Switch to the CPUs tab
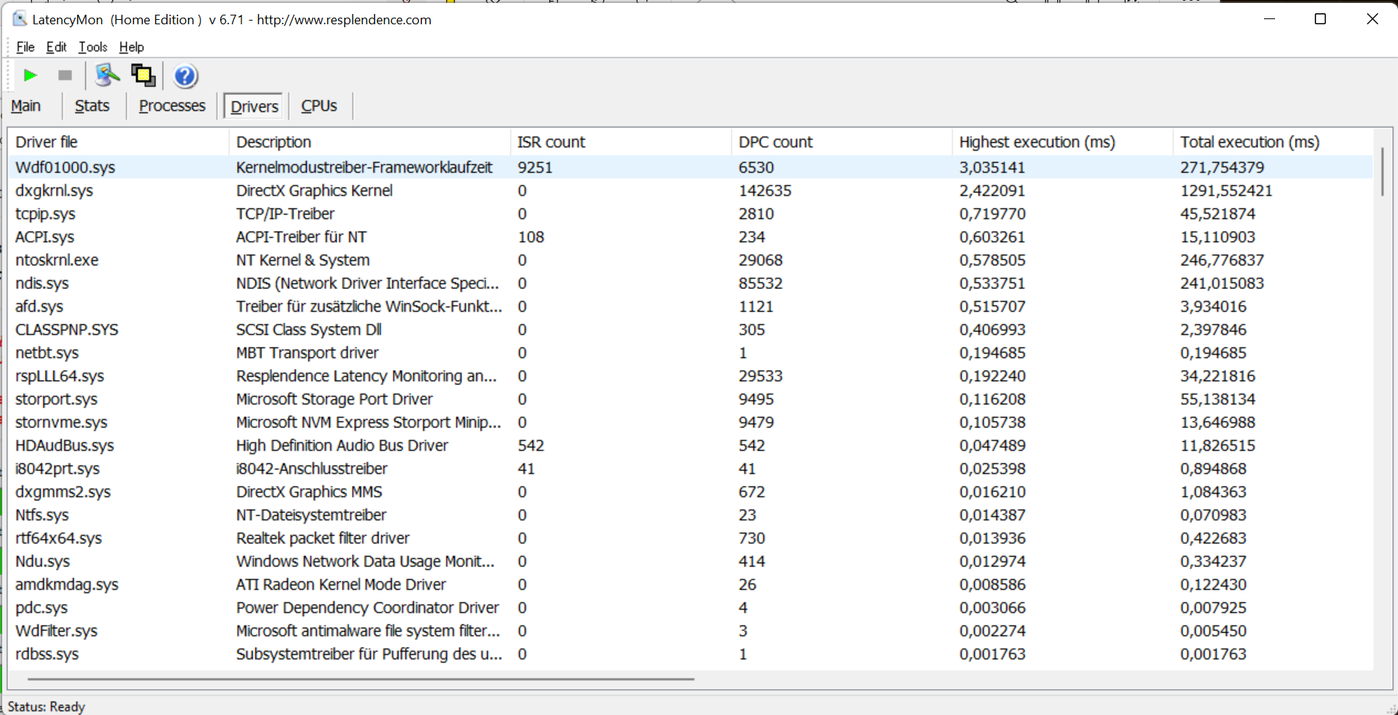Viewport: 1398px width, 715px height. (x=319, y=106)
